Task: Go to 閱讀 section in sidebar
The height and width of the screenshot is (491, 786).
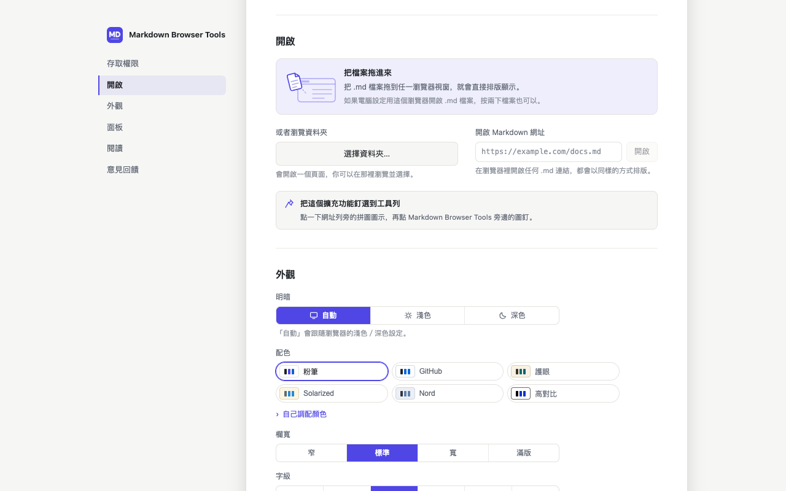Action: click(162, 149)
